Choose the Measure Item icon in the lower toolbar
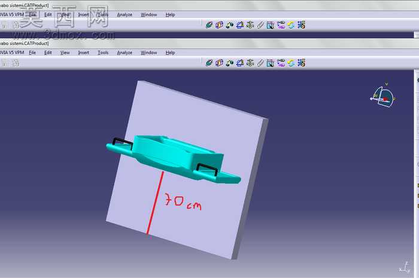This screenshot has width=419, height=278. pyautogui.click(x=271, y=63)
